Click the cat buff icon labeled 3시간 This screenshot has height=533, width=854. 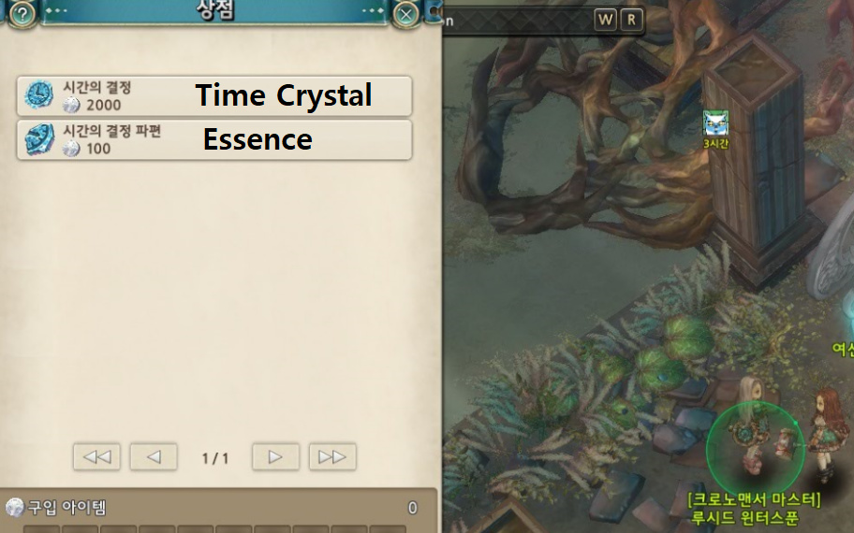[x=715, y=124]
